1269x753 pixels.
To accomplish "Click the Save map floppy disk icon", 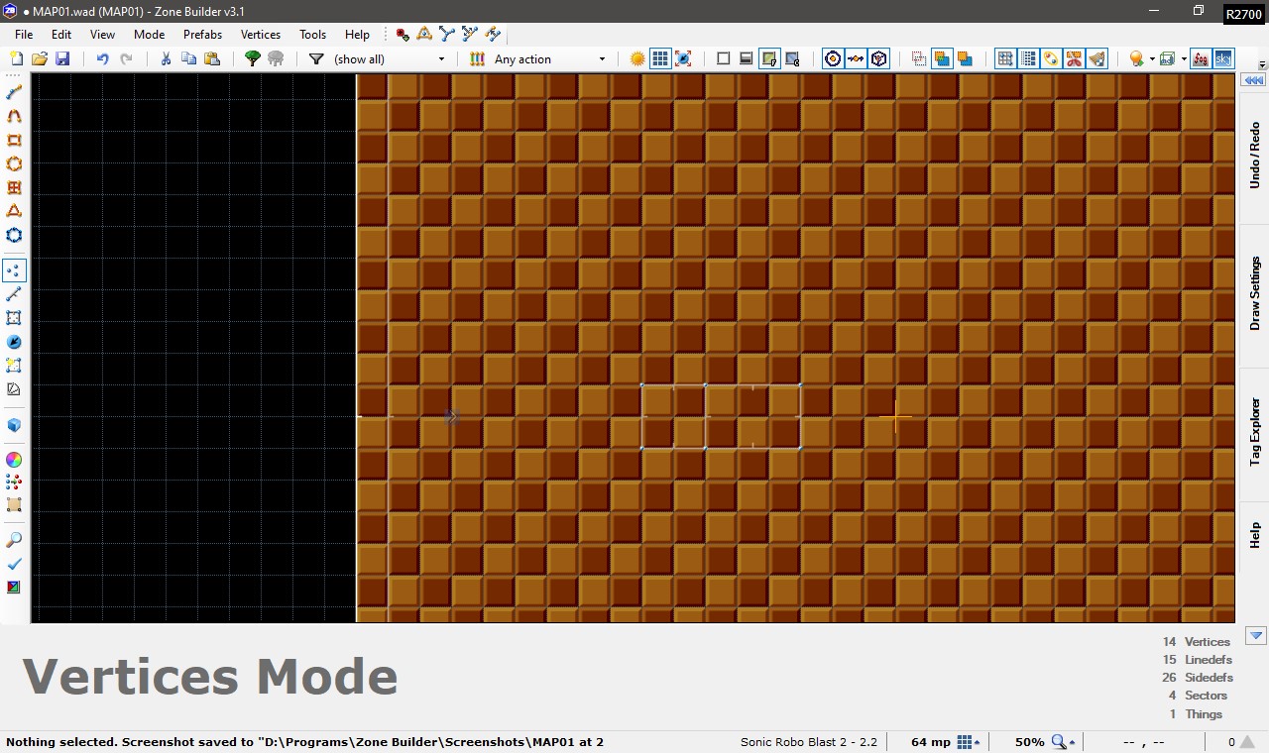I will [x=62, y=59].
